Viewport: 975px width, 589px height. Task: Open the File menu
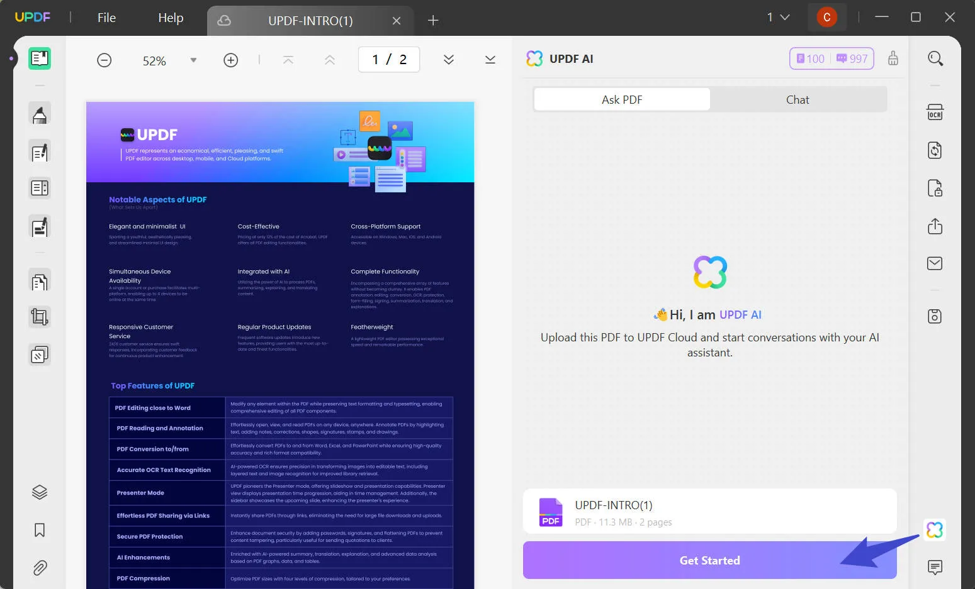pyautogui.click(x=106, y=18)
